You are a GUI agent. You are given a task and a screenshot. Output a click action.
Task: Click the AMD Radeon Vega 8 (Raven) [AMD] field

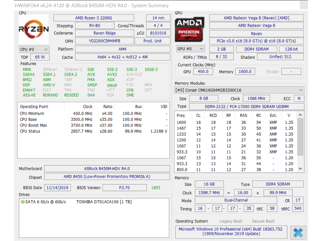(257, 18)
